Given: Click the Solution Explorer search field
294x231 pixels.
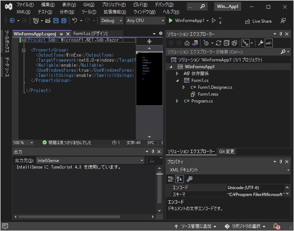Looking at the screenshot, I should (224, 52).
